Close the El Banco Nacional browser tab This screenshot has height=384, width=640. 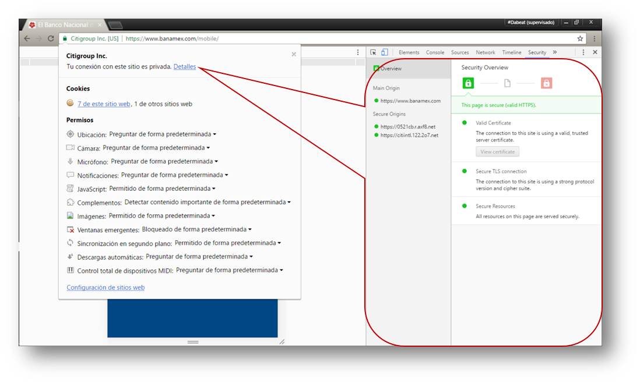100,25
